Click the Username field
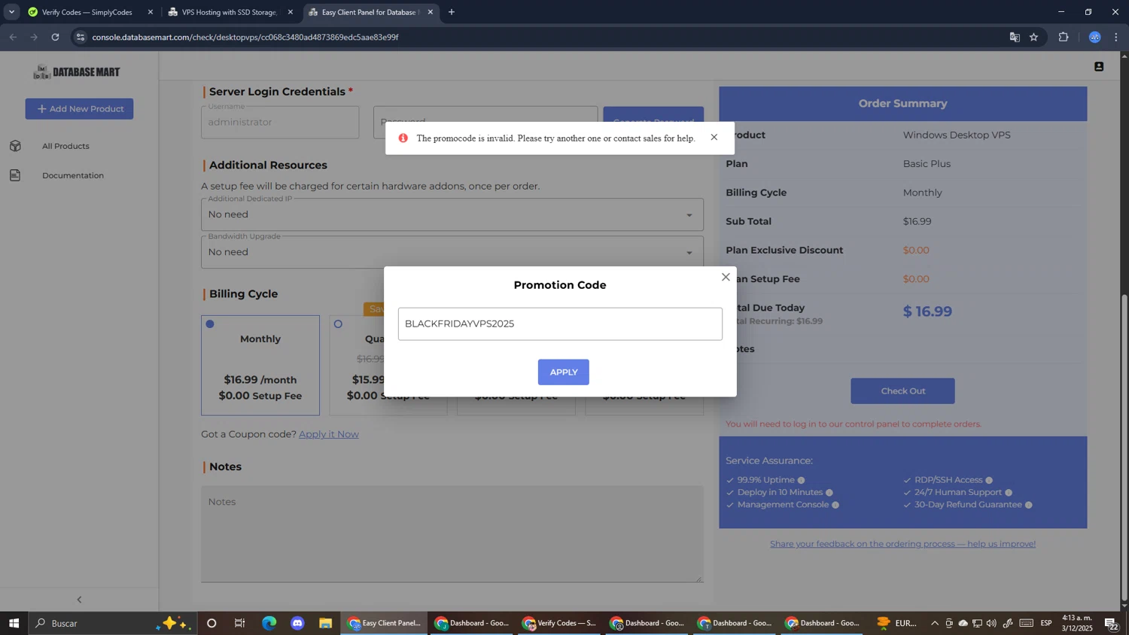 click(280, 122)
